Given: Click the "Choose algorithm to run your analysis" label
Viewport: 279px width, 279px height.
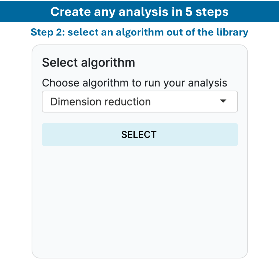Looking at the screenshot, I should [x=134, y=83].
